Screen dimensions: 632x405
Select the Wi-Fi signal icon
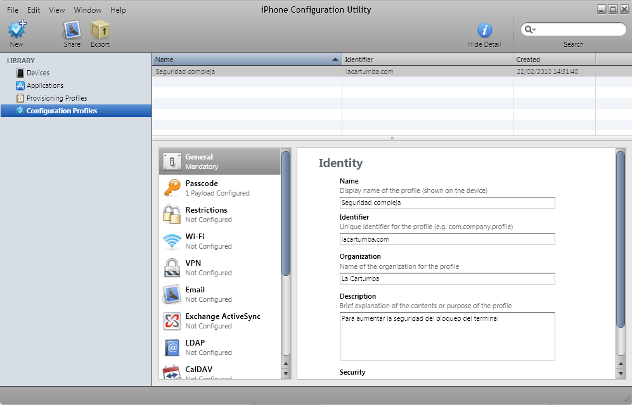click(172, 241)
